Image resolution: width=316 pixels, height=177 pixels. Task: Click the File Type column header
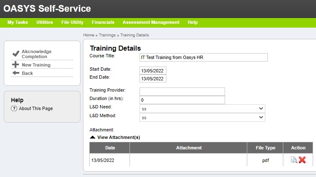point(265,148)
